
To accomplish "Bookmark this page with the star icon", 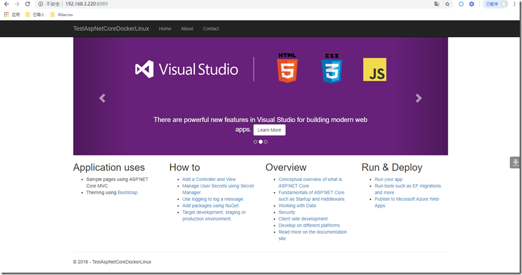I will click(447, 4).
